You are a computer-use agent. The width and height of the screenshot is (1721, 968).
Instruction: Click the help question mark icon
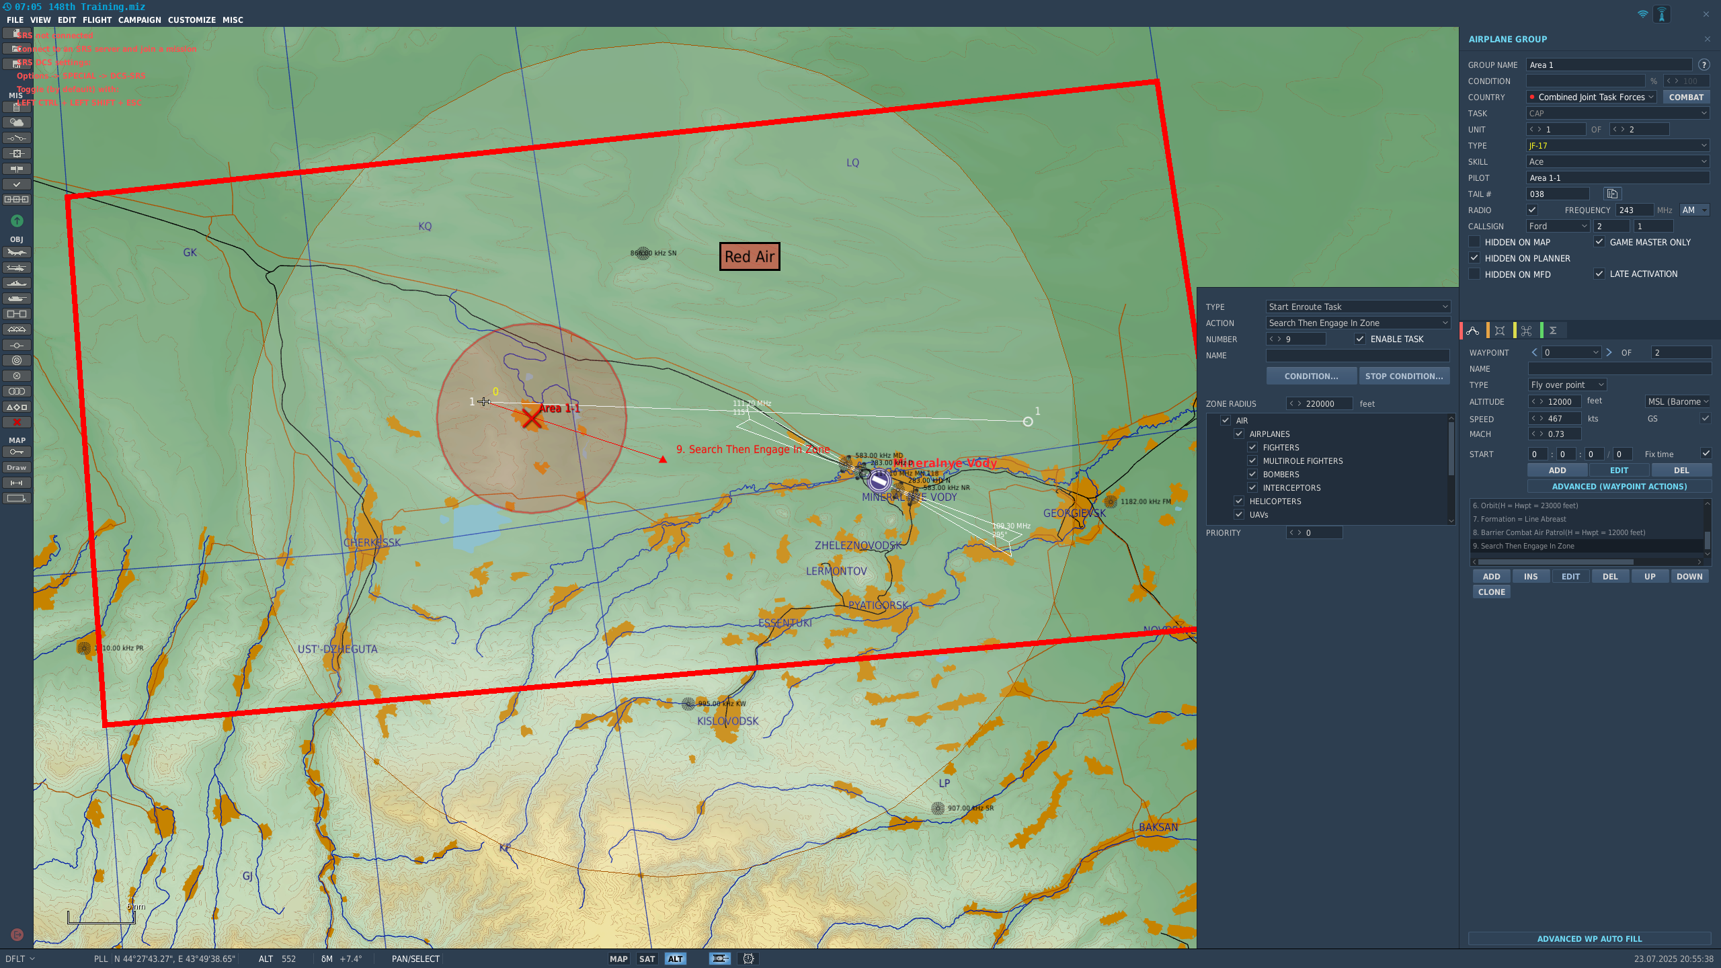[x=1704, y=65]
